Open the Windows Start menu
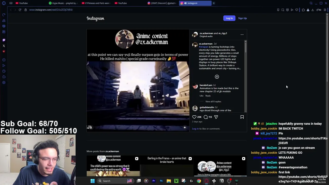 [x=93, y=181]
